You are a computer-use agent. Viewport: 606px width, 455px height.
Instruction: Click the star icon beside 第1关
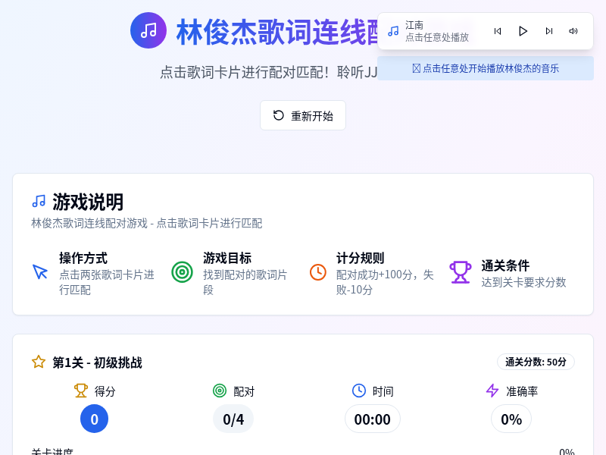[x=39, y=362]
